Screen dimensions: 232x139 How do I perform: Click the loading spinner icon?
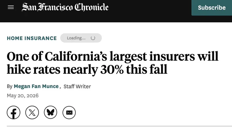tap(93, 38)
